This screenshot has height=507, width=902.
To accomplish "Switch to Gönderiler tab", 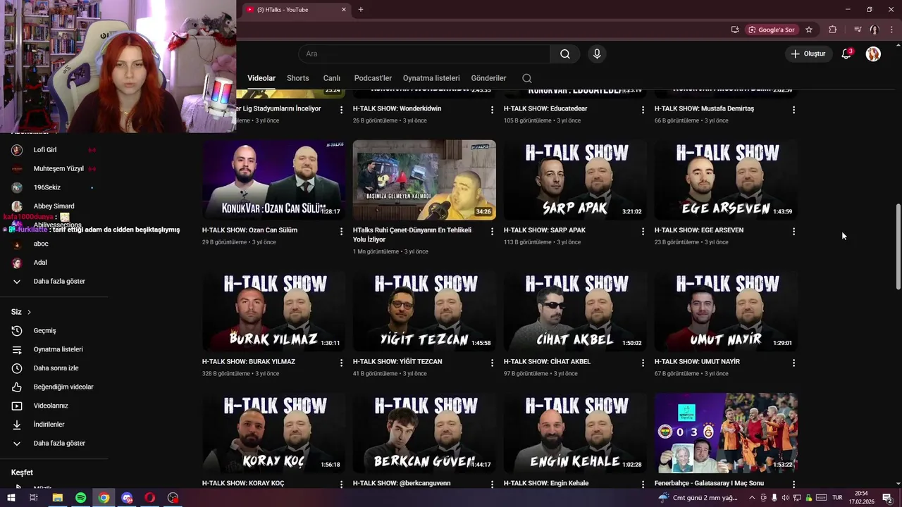I will coord(488,78).
